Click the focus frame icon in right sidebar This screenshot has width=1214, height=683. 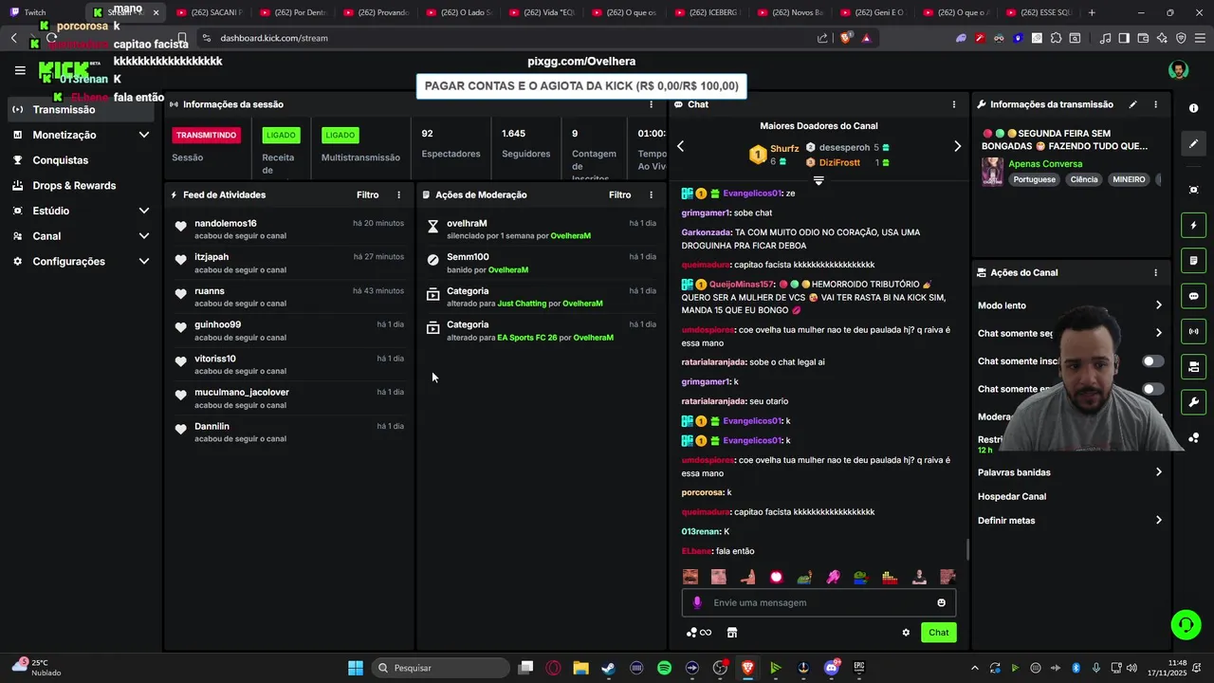(1194, 190)
